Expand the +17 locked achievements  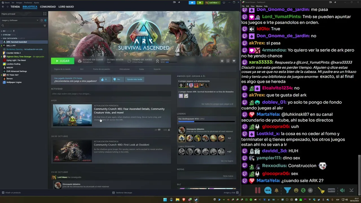(229, 152)
